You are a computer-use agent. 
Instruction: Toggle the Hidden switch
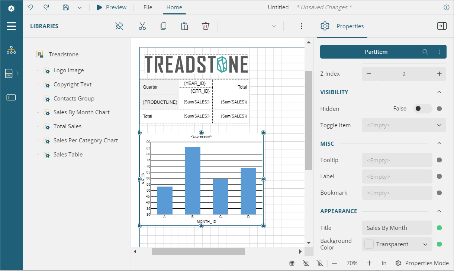click(423, 109)
